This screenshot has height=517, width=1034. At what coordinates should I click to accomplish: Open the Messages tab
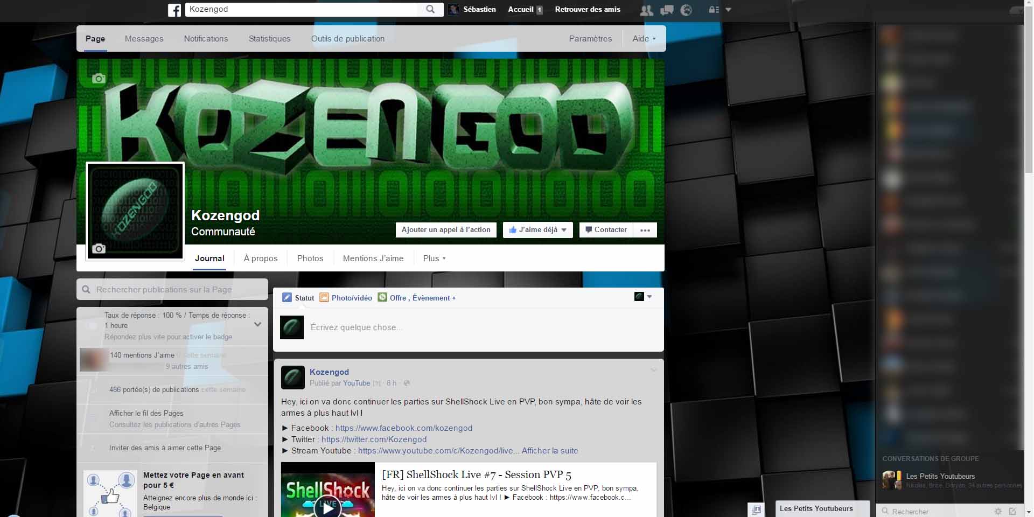144,39
